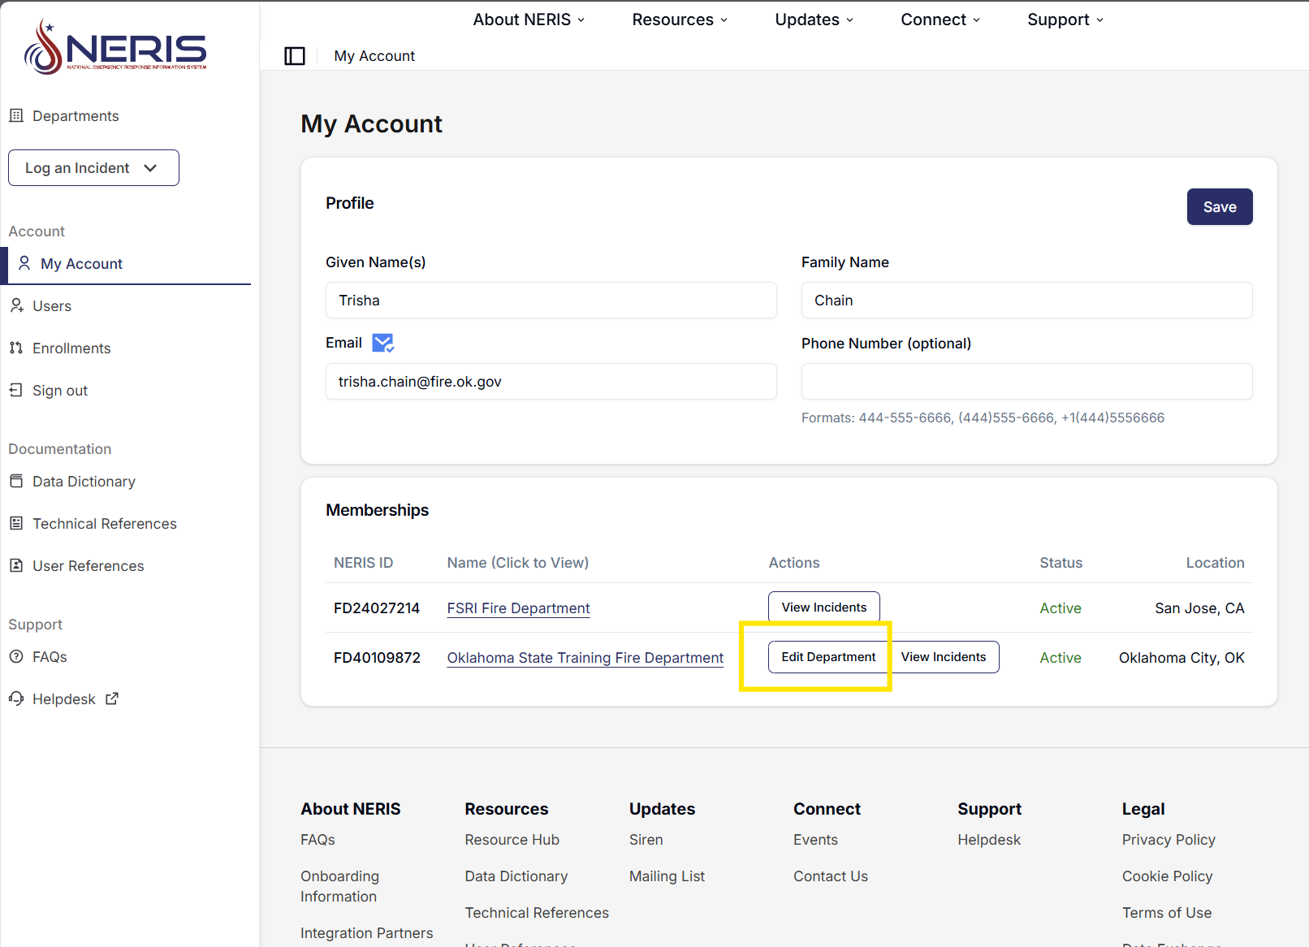Focus the Given Name(s) text field

551,301
